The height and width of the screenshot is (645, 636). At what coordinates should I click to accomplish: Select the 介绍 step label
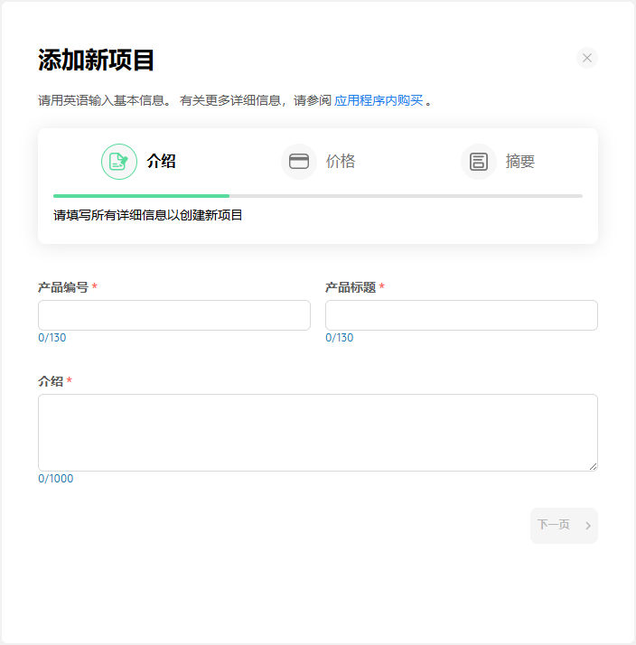click(161, 162)
